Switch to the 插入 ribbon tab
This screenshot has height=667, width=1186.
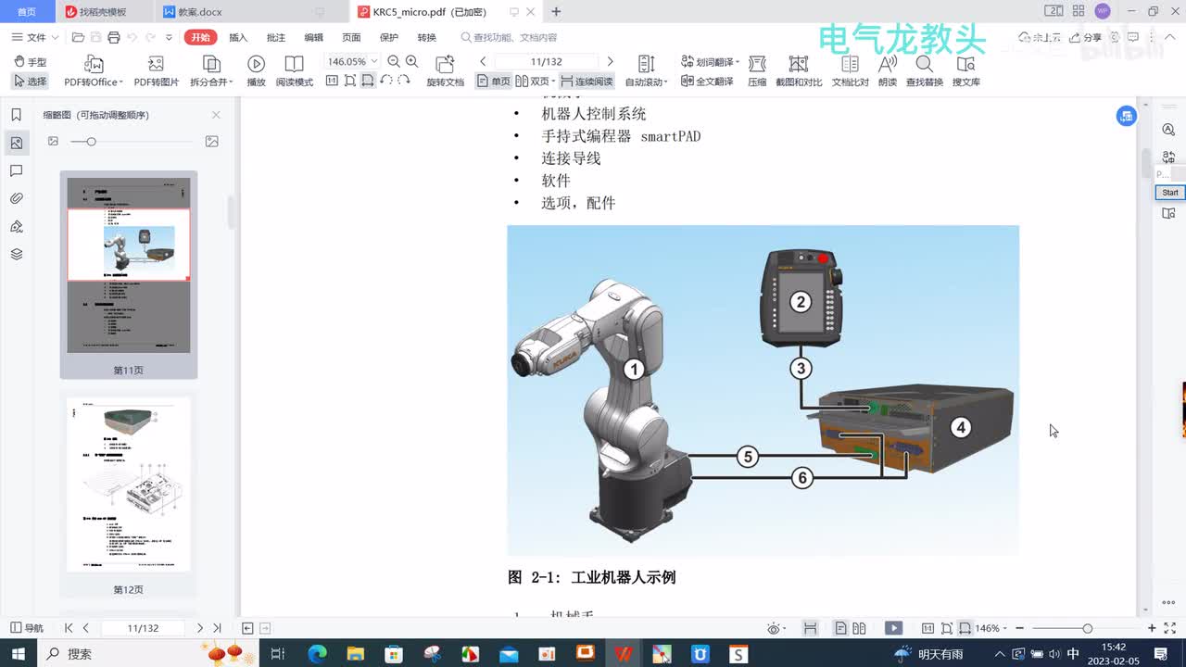click(x=238, y=37)
